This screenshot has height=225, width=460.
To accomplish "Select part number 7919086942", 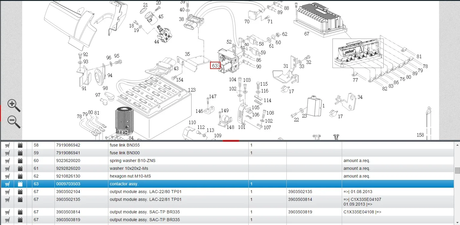I will tap(68, 145).
